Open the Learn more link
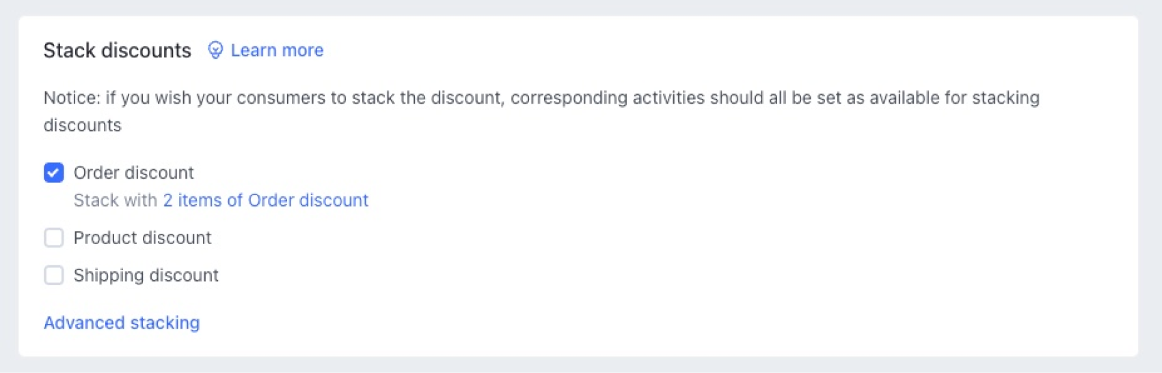1162x373 pixels. (x=277, y=50)
